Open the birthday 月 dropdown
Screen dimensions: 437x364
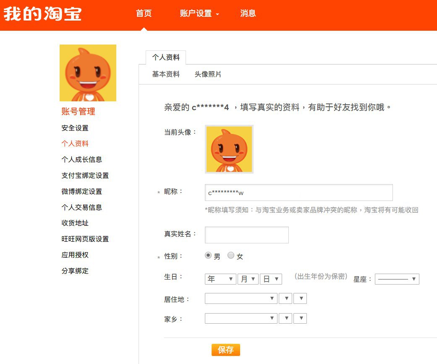(248, 279)
